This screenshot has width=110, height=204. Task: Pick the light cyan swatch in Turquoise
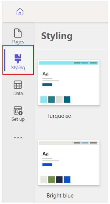pyautogui.click(x=44, y=100)
